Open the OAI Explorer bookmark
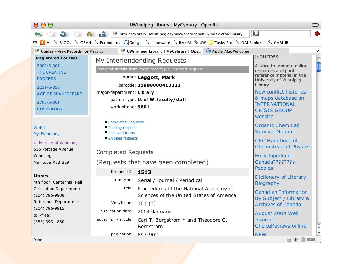This screenshot has width=352, height=264. pos(250,42)
